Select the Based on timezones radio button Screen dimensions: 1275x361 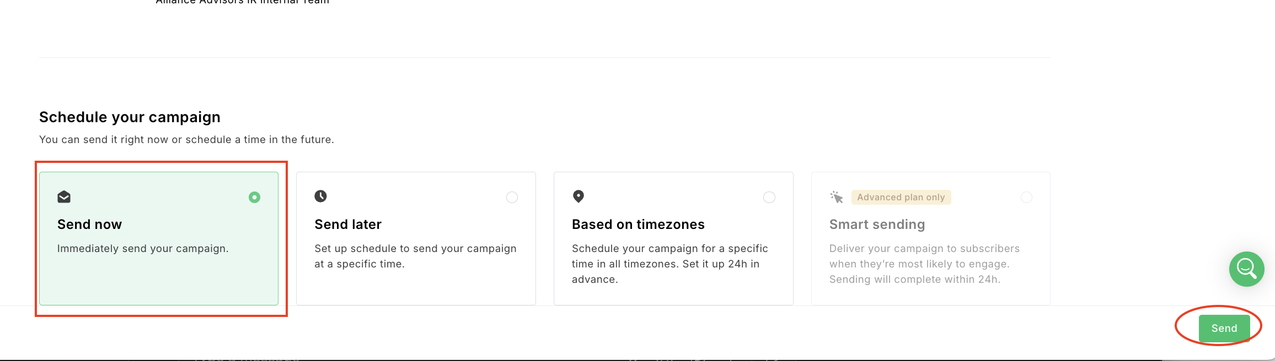769,197
